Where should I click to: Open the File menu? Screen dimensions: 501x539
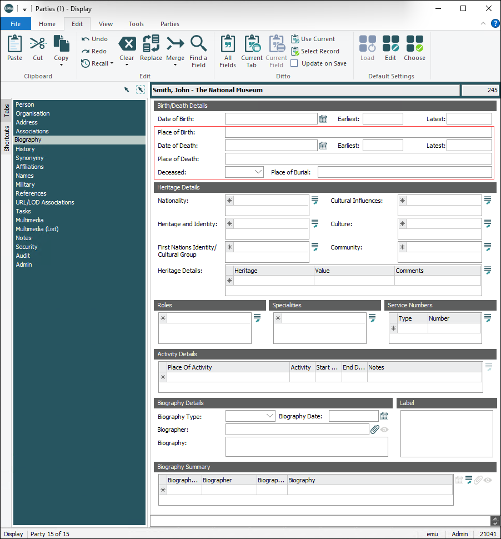click(x=16, y=24)
